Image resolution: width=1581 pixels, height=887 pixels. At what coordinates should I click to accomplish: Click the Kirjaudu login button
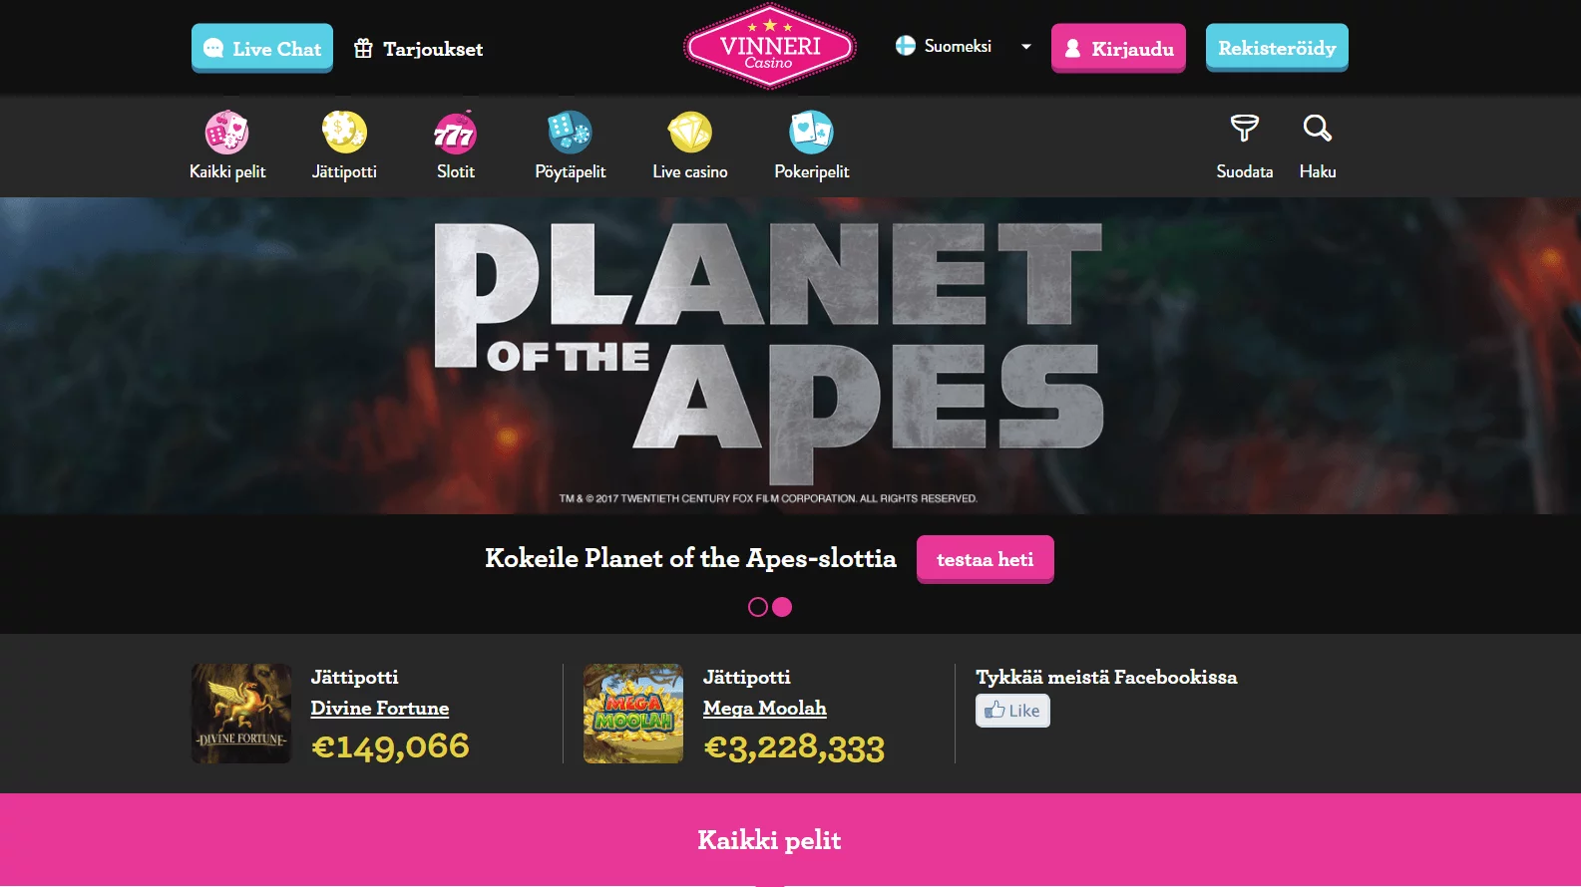(1118, 48)
